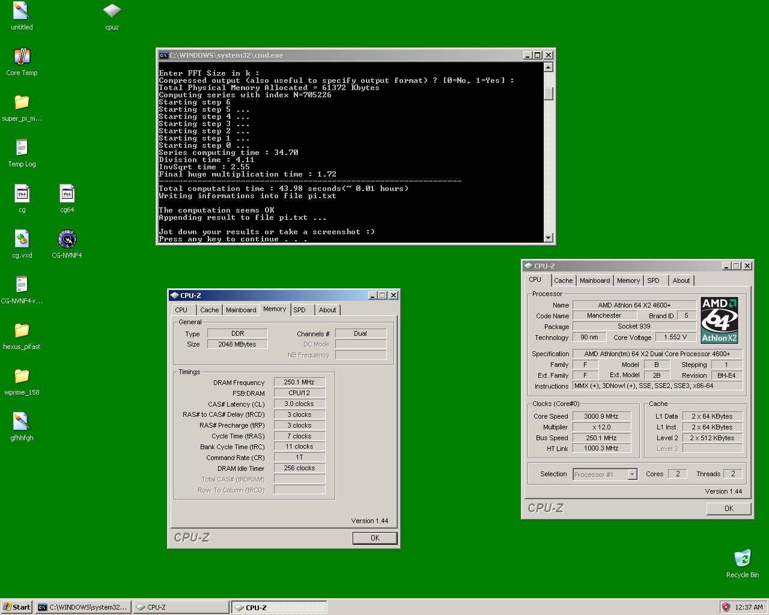Launch the CG-NVNF4 application icon
Image resolution: width=769 pixels, height=615 pixels.
[x=67, y=244]
